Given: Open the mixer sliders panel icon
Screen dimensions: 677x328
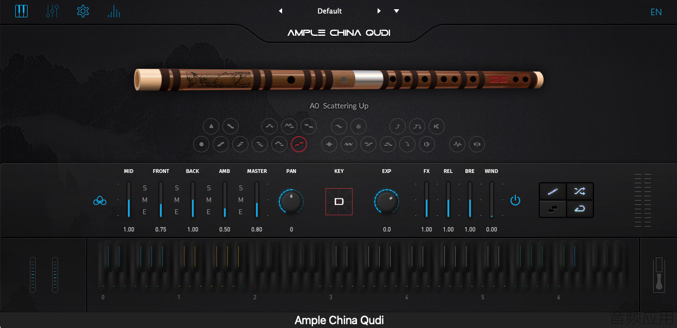Looking at the screenshot, I should click(x=52, y=11).
